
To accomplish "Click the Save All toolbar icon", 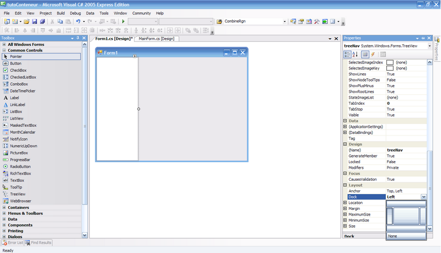I will pos(42,21).
